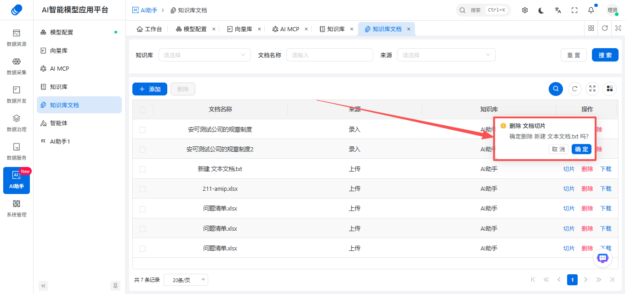Image resolution: width=625 pixels, height=294 pixels.
Task: Click the AI助手 breadcrumb link
Action: click(x=145, y=10)
